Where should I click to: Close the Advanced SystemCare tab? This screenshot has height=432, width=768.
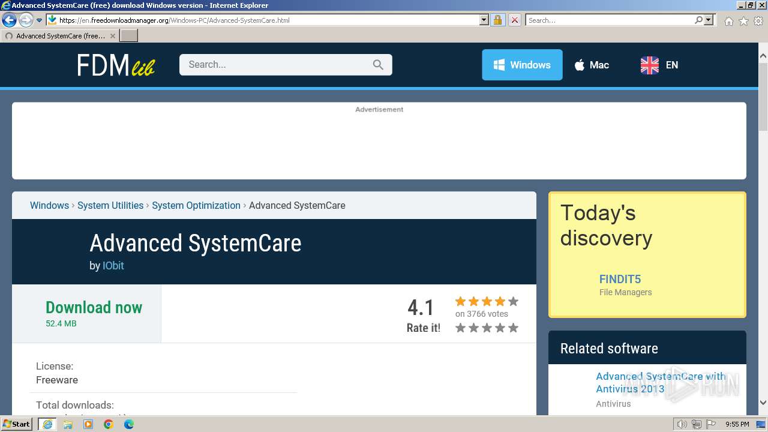click(x=112, y=36)
